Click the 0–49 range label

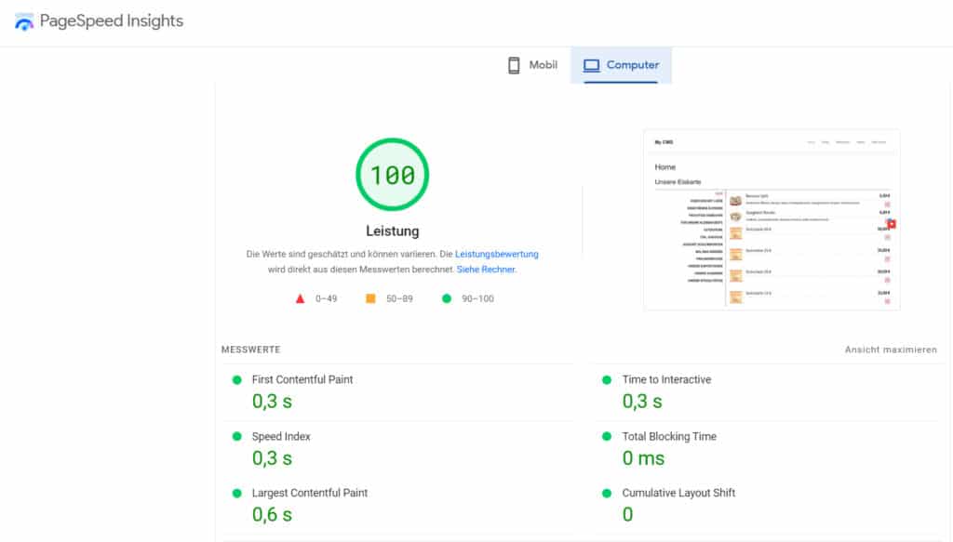point(326,298)
